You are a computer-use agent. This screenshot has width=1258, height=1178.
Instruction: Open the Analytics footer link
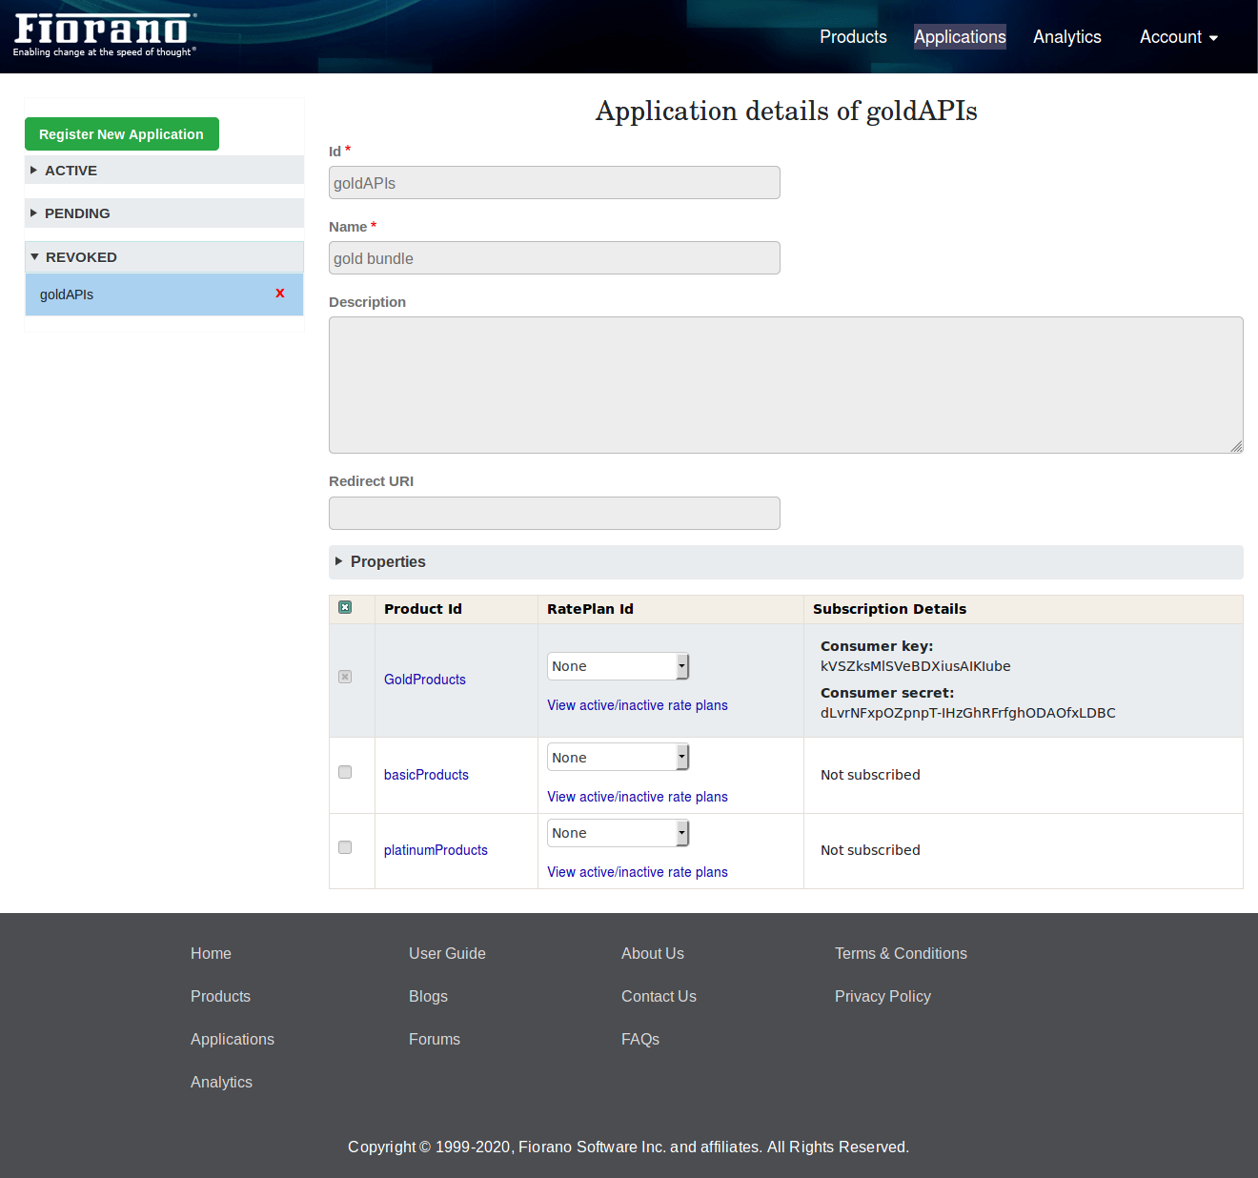click(x=221, y=1082)
